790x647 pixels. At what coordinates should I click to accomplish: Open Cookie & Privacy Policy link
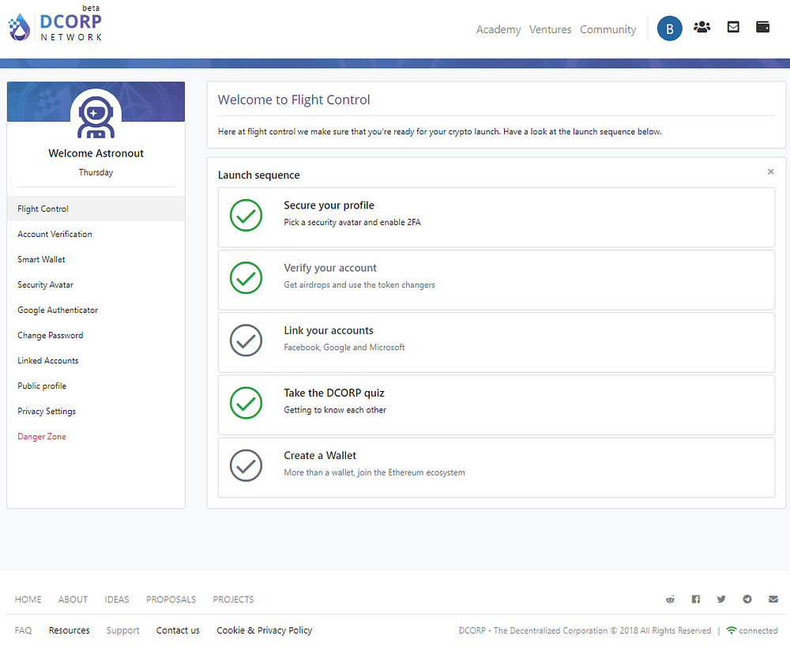[265, 630]
